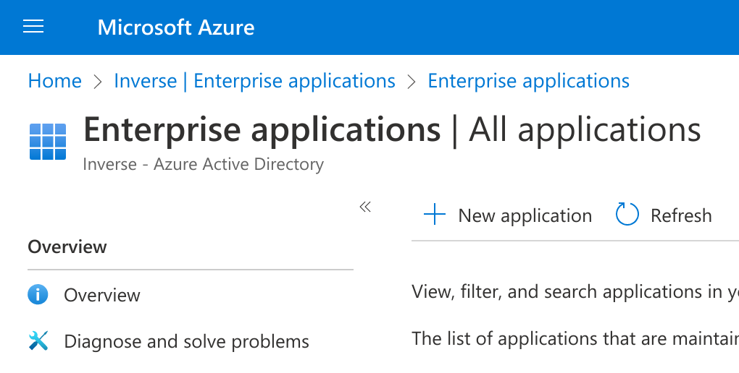
Task: Open the hamburger portal menu
Action: [x=33, y=27]
